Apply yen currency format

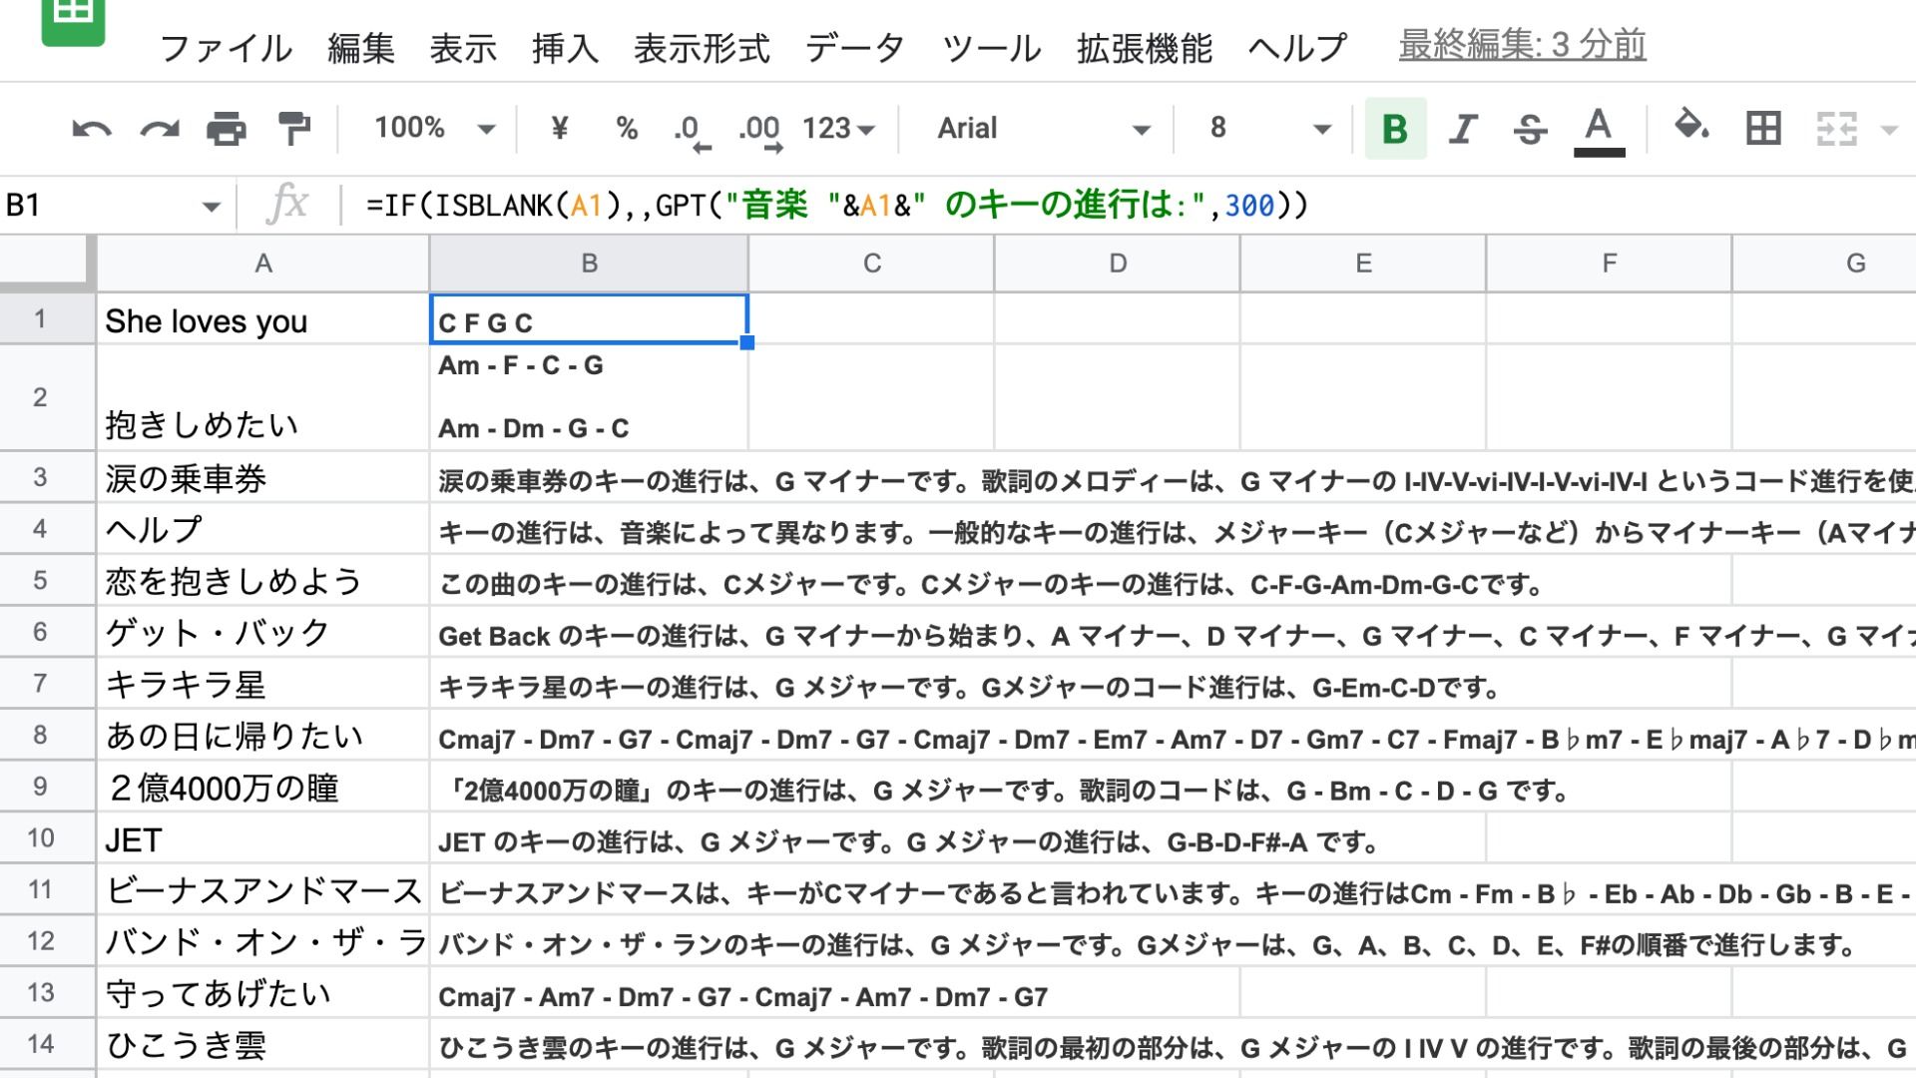point(559,128)
